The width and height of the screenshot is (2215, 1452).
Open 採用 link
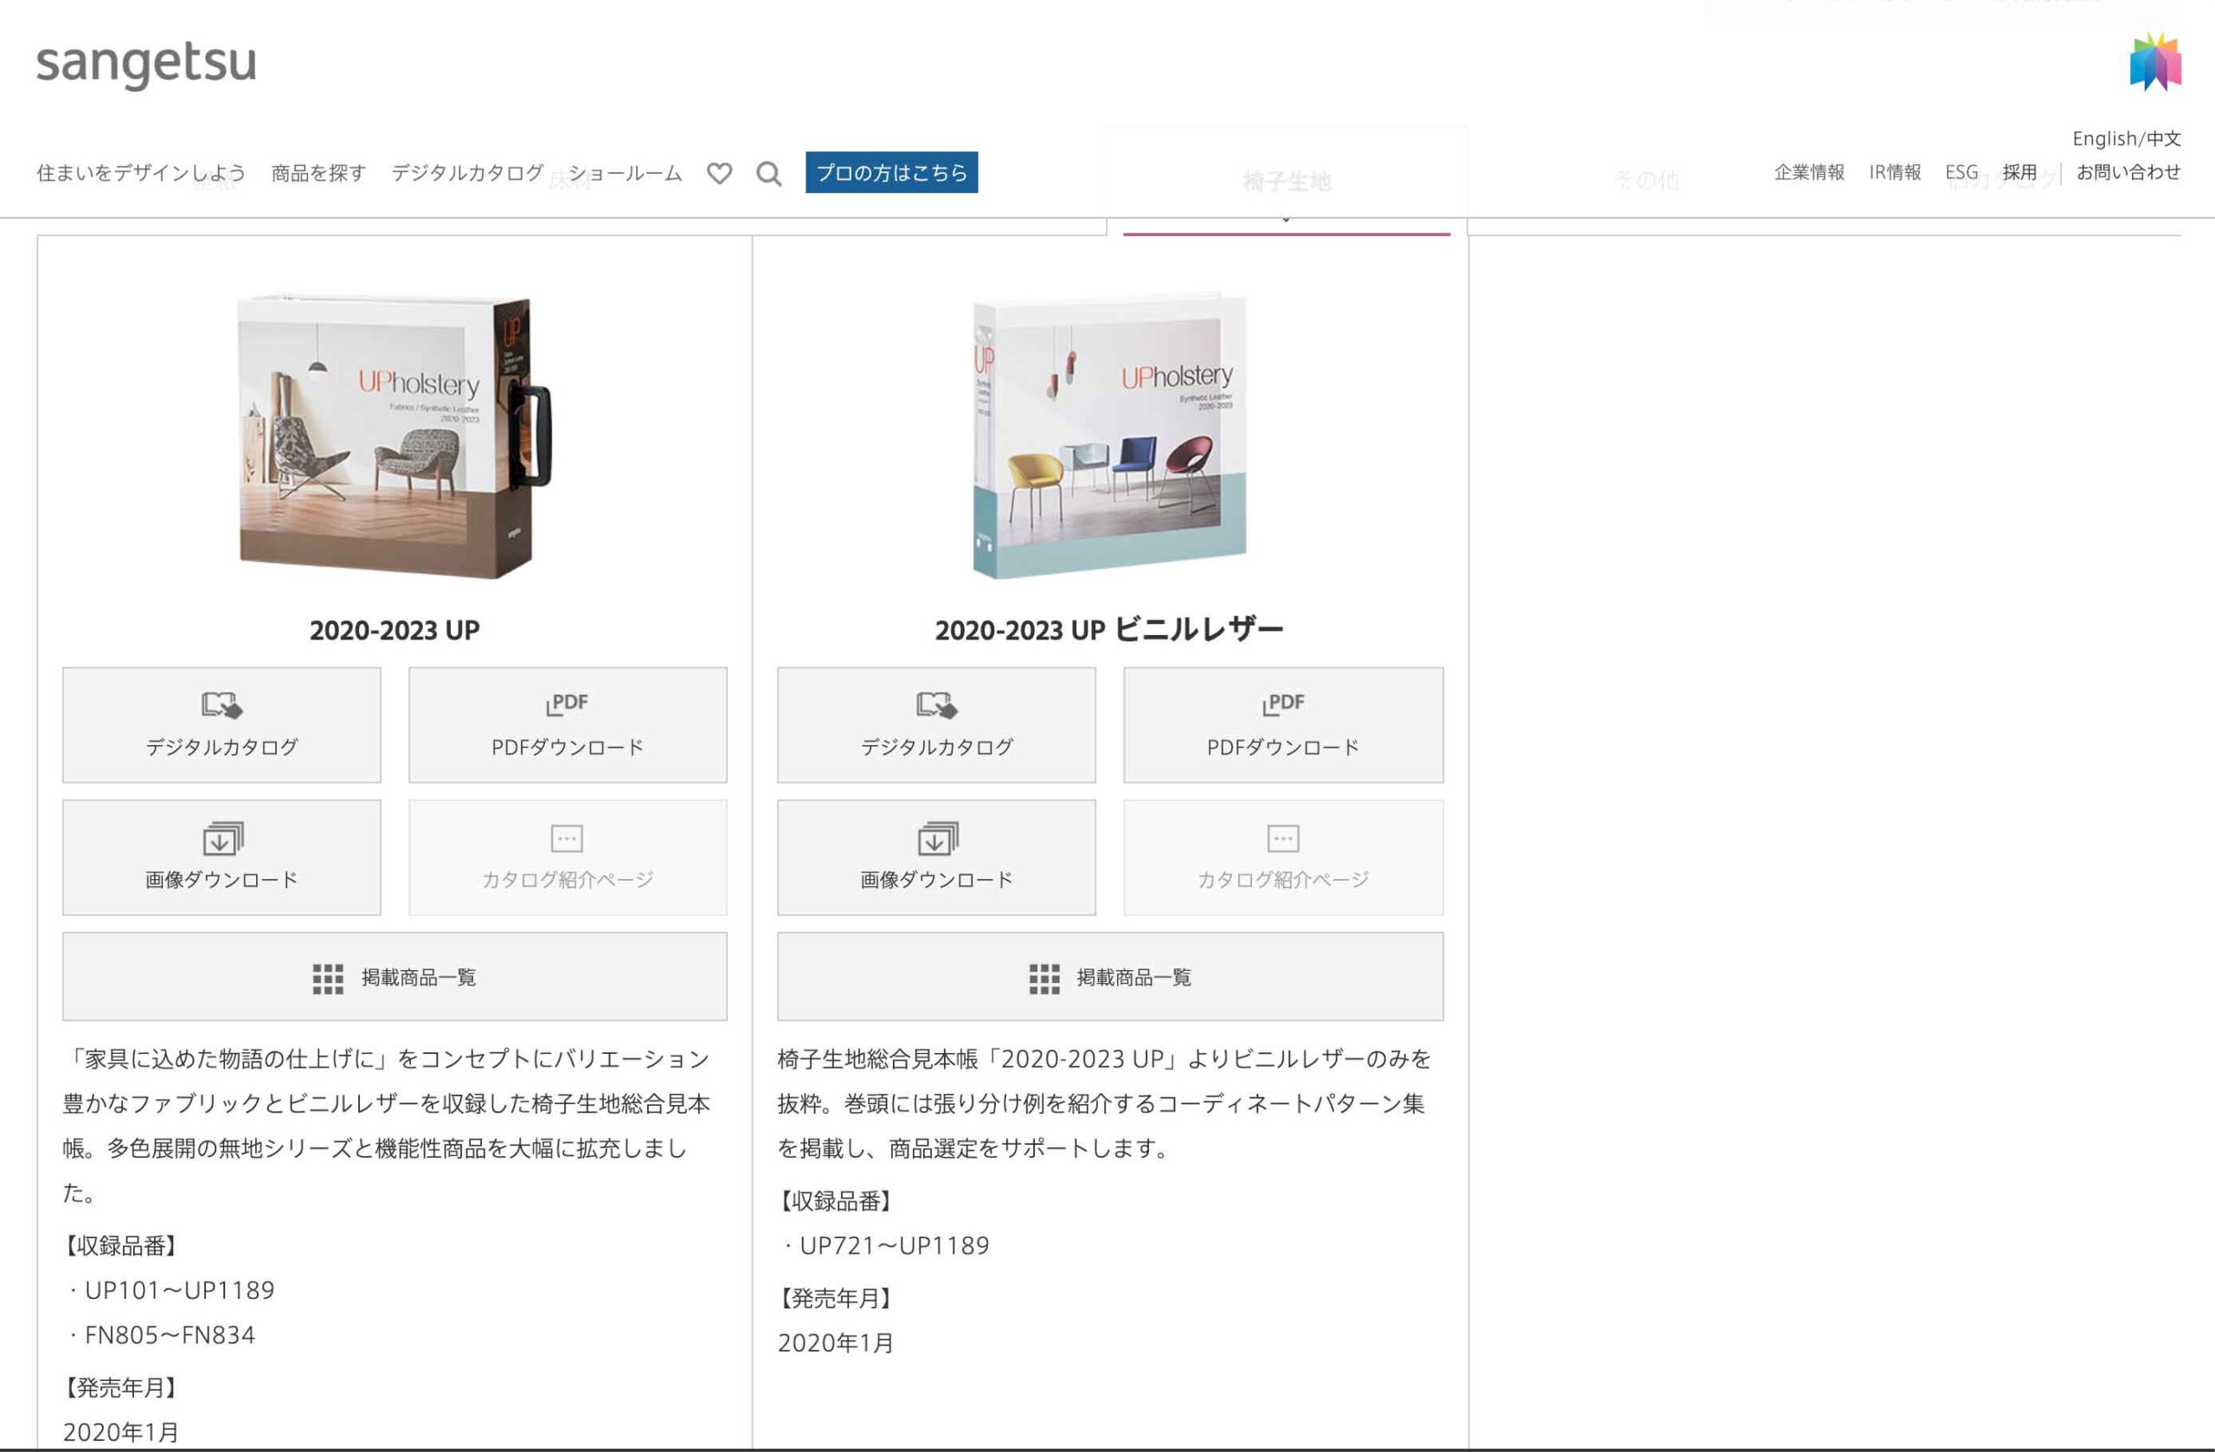(2019, 172)
